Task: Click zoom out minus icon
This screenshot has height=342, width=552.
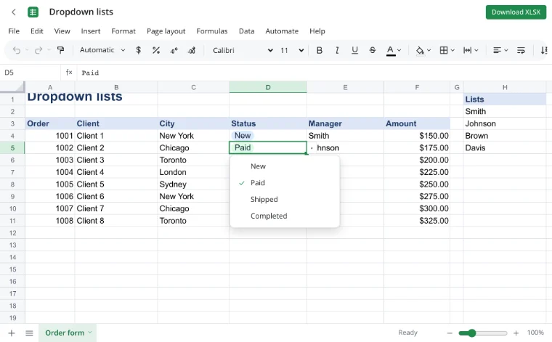Action: pos(450,333)
